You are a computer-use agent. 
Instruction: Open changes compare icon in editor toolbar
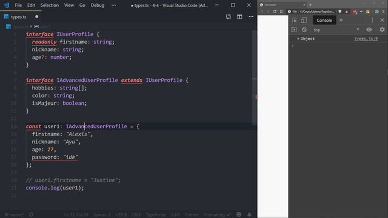coord(228,16)
